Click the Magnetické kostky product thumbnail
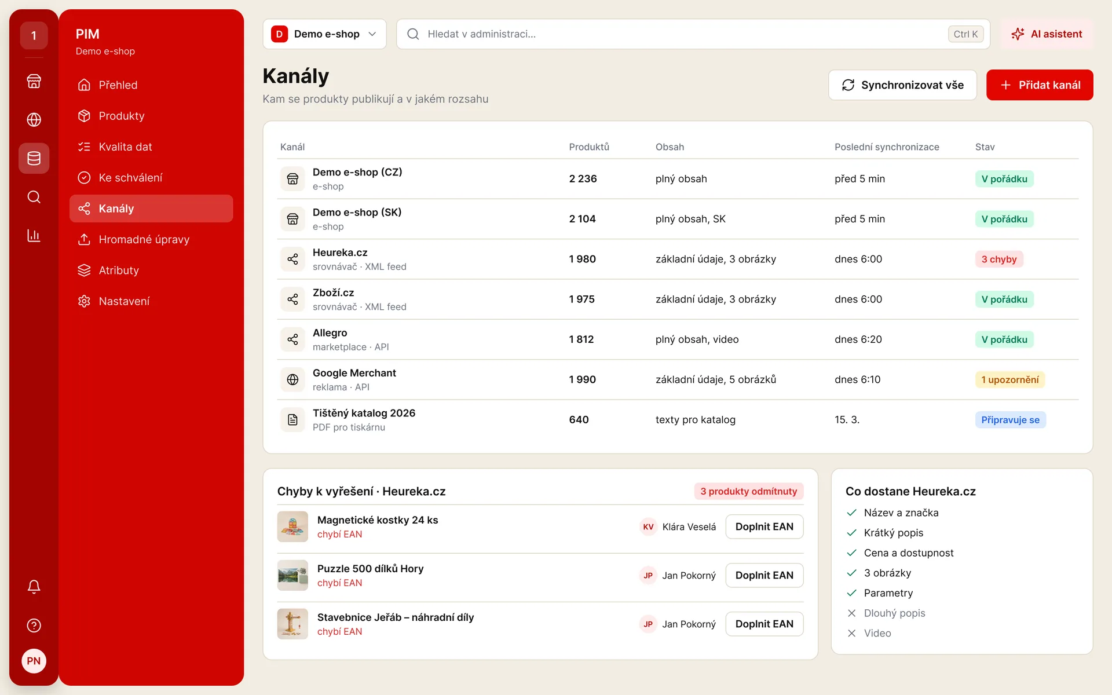Viewport: 1112px width, 695px height. (292, 526)
